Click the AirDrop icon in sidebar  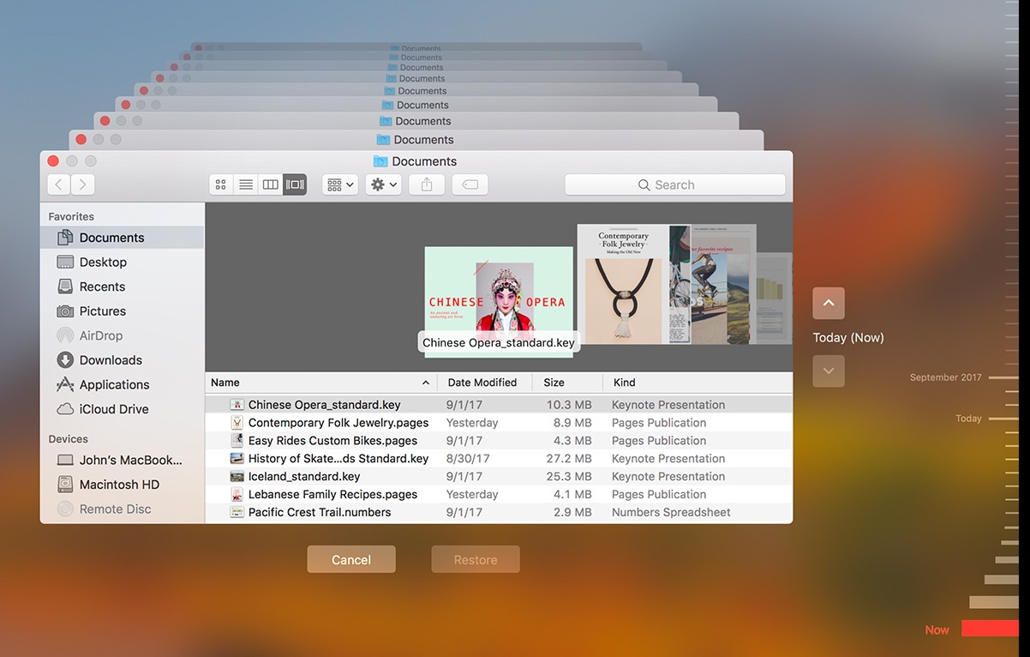click(65, 335)
